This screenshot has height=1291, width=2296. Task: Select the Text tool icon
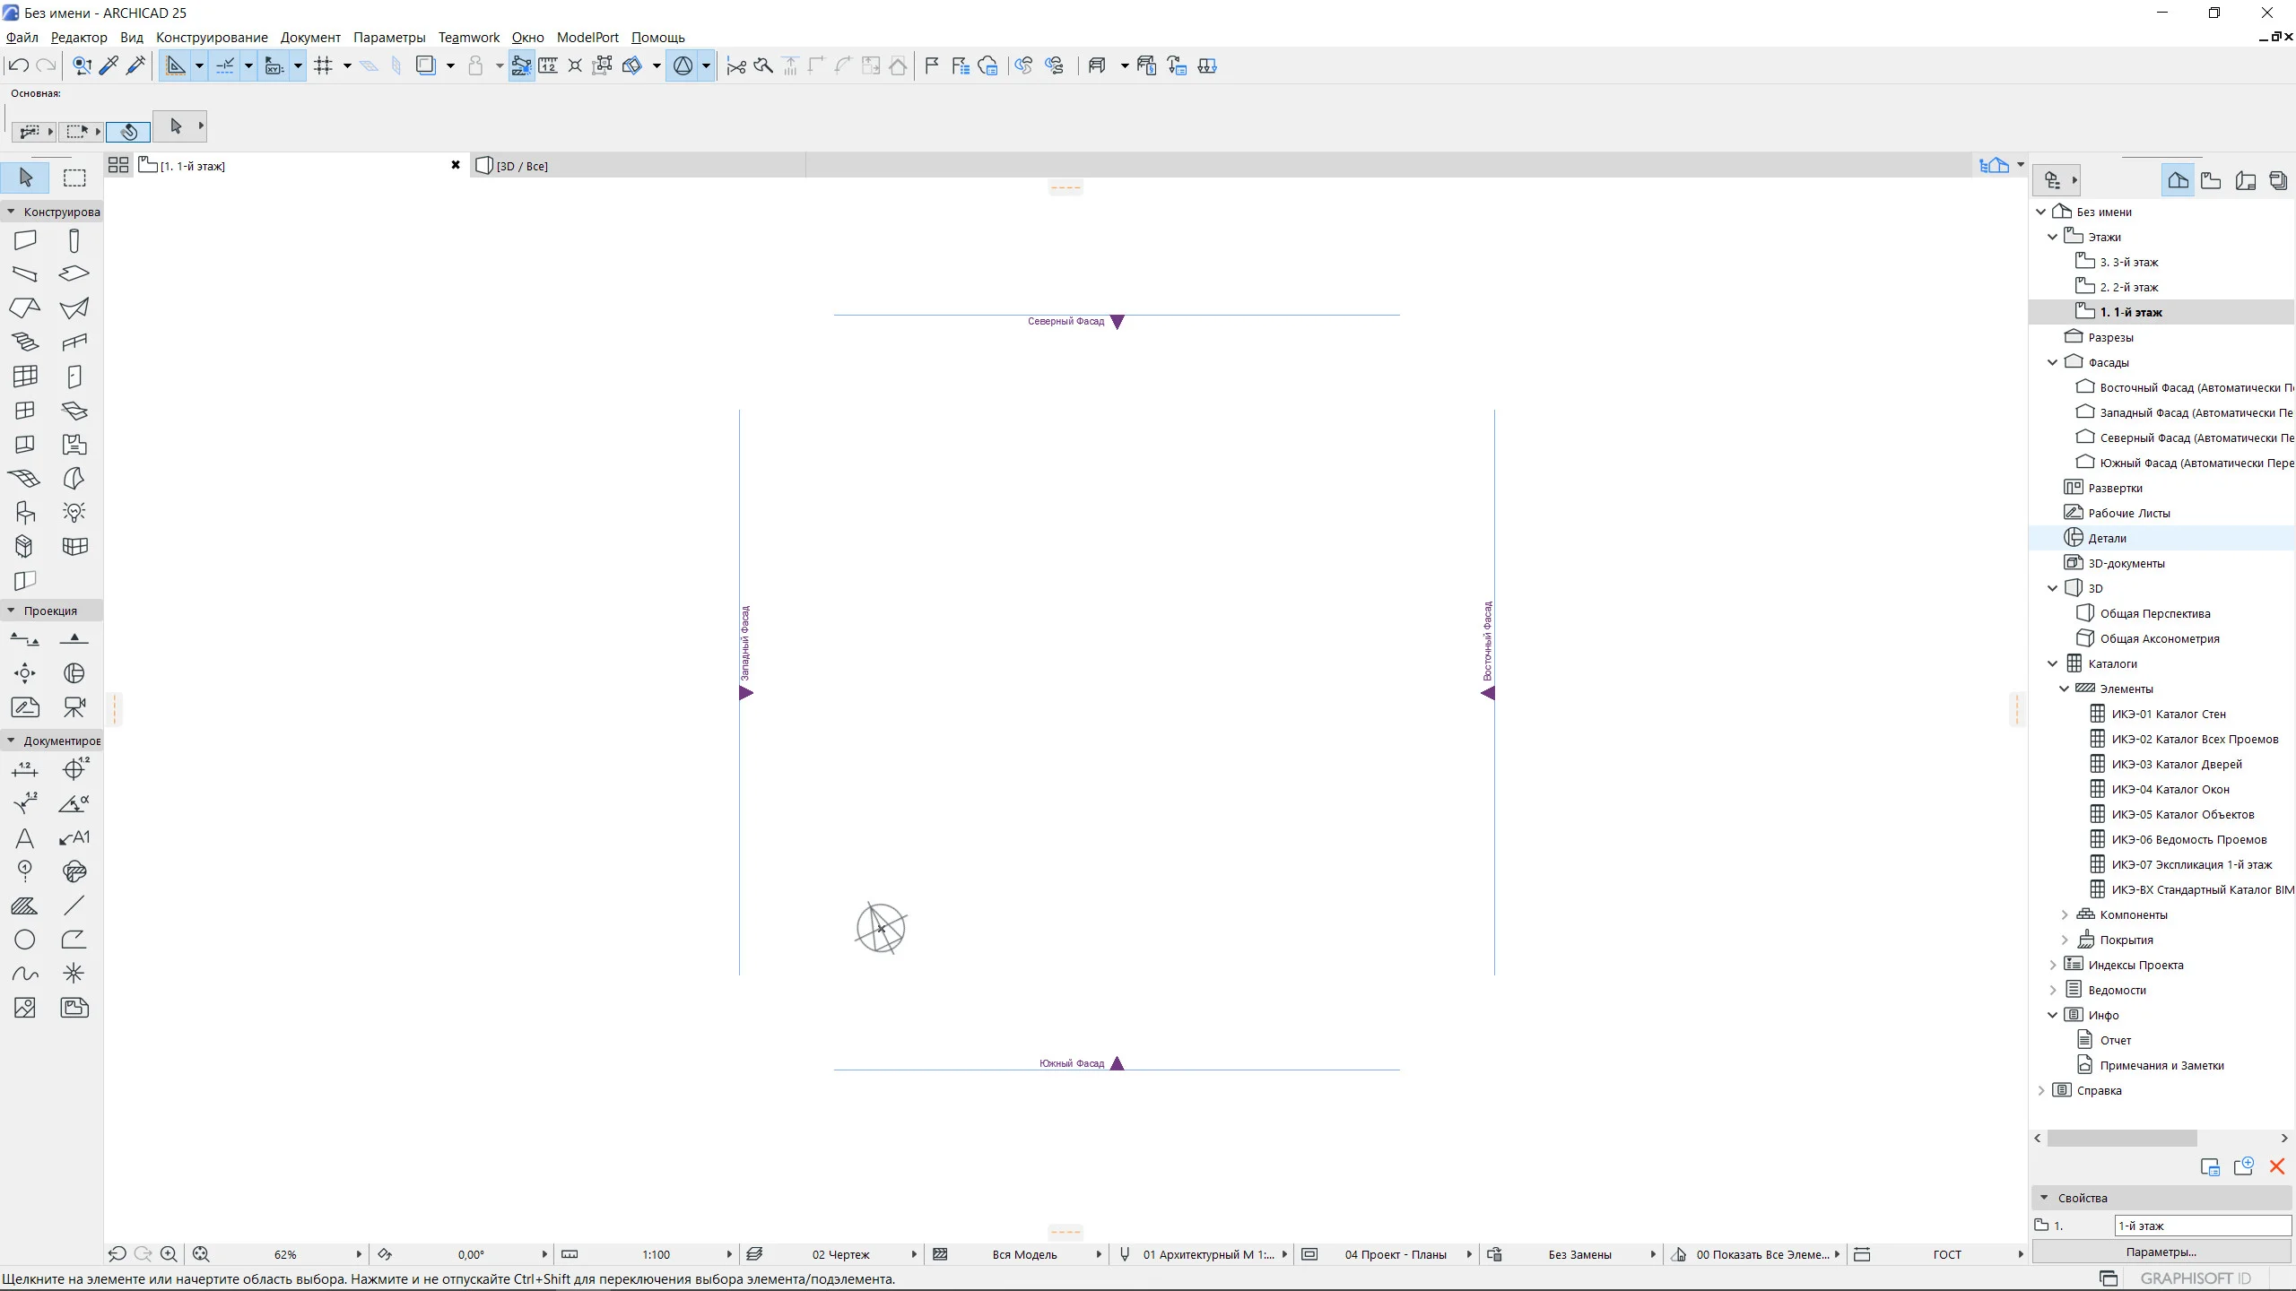tap(25, 838)
